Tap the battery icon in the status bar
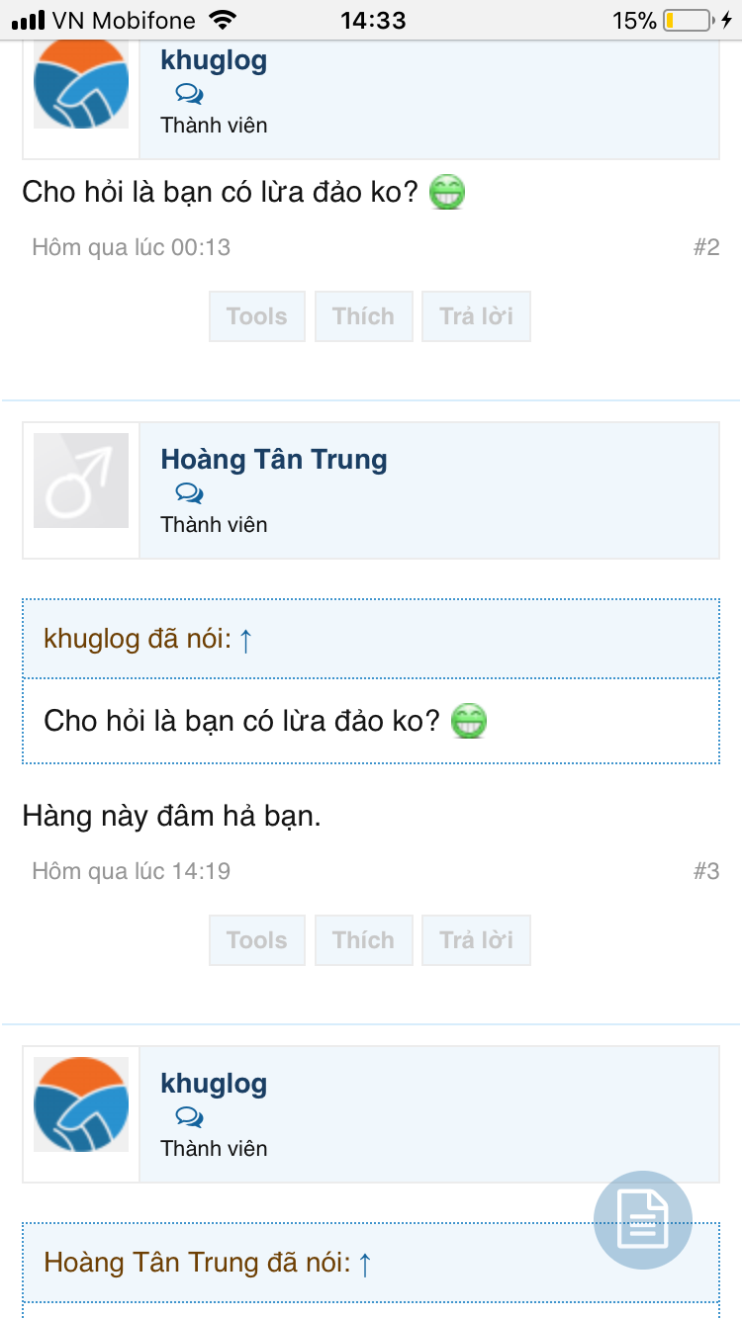742x1319 pixels. pos(687,20)
